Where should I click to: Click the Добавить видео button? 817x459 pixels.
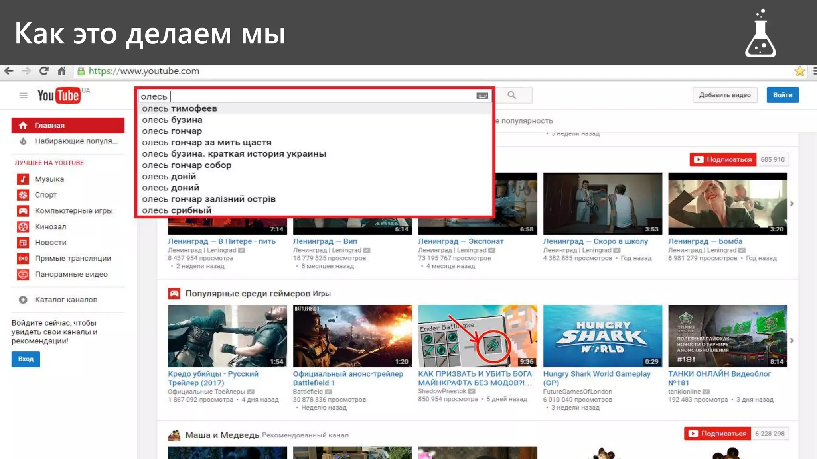point(725,95)
